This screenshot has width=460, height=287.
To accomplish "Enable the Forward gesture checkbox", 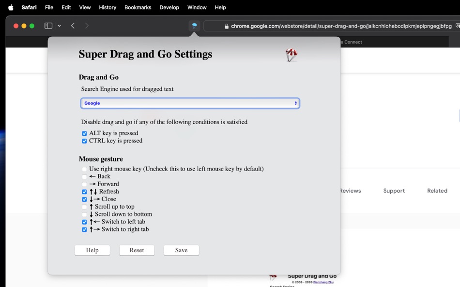I will coord(84,184).
